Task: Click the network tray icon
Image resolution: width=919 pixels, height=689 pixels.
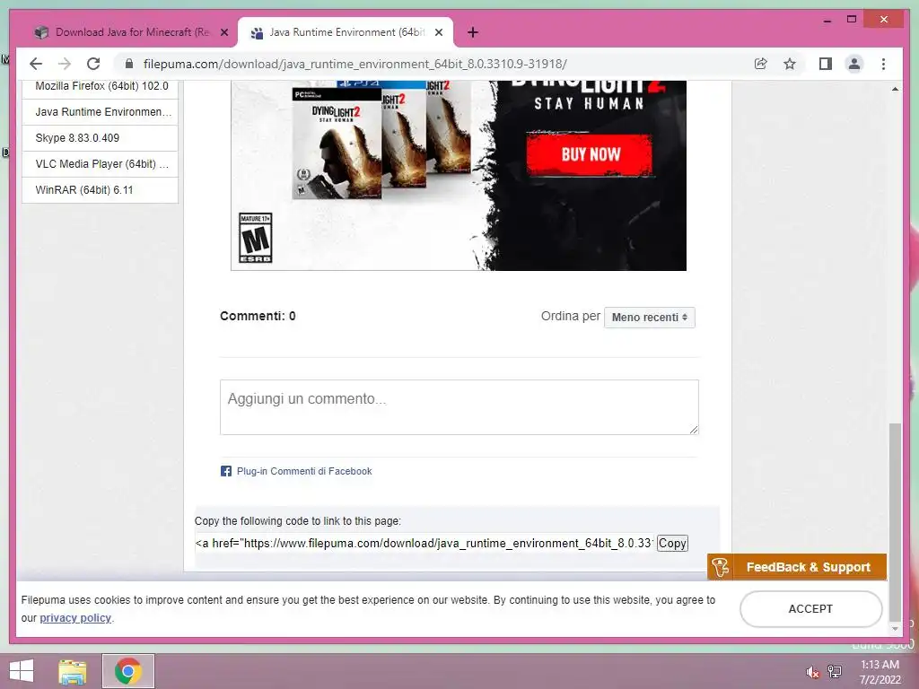Action: point(835,672)
